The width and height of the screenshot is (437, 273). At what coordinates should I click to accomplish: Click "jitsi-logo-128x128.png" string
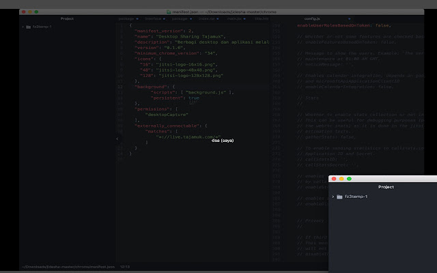point(191,76)
